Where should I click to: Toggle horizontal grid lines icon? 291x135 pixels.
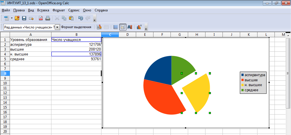pyautogui.click(x=116, y=27)
